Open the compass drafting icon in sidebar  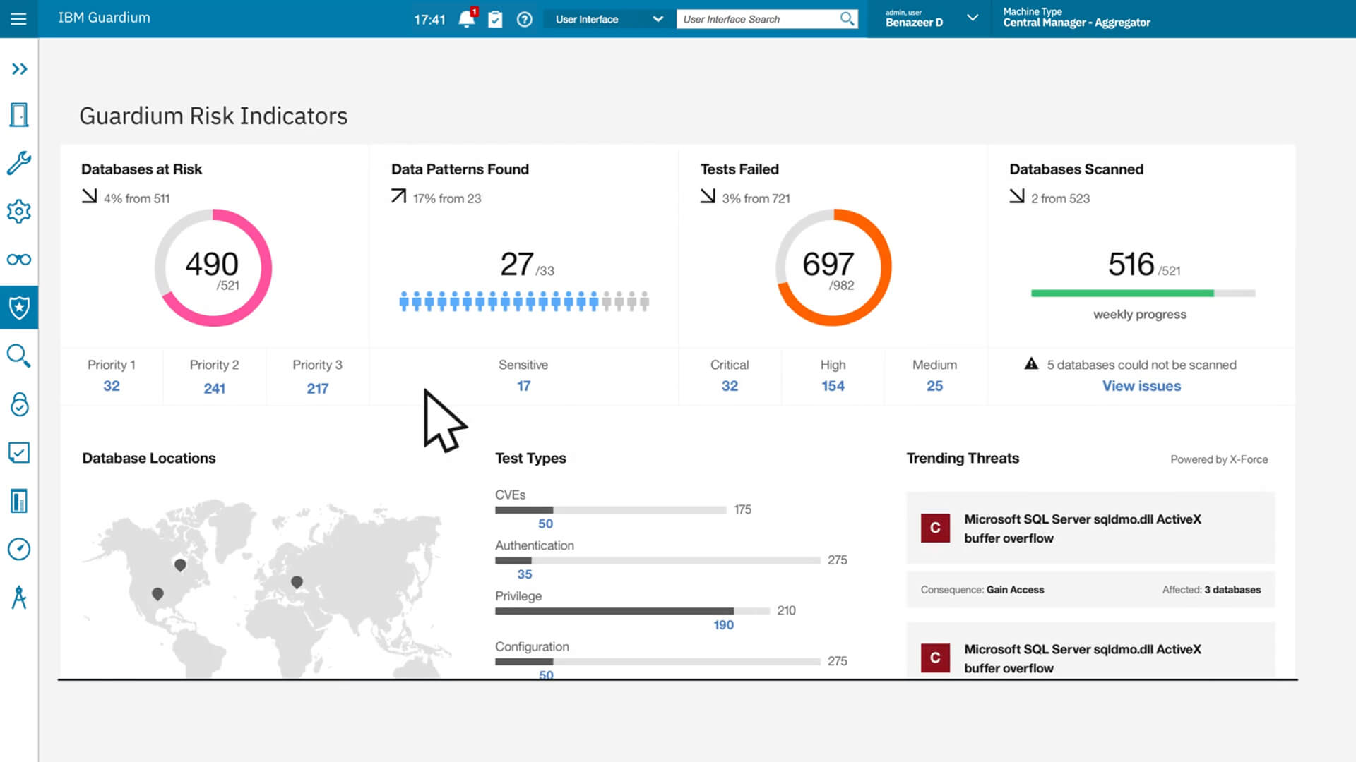19,597
